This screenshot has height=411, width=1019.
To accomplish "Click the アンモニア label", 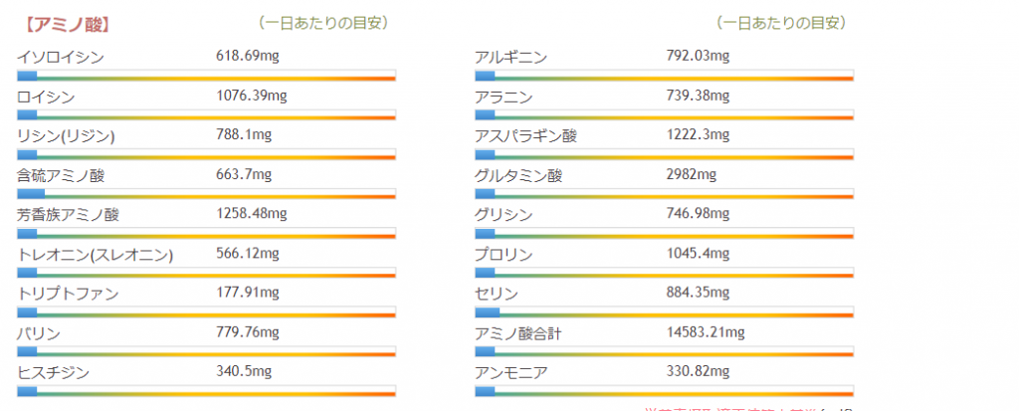I will tap(511, 372).
